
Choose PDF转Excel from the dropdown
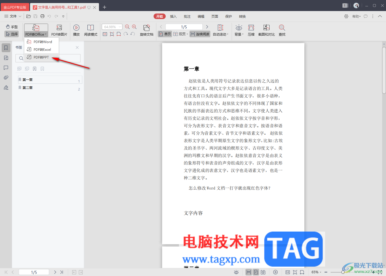41,49
